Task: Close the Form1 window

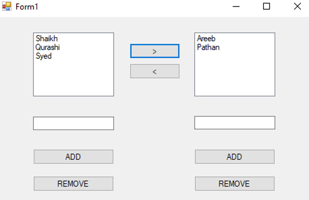Action: coord(297,6)
